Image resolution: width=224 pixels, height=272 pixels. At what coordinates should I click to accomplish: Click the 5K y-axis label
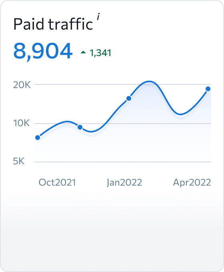point(19,161)
